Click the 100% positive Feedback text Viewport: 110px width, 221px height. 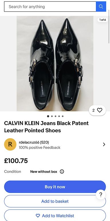(x=40, y=148)
